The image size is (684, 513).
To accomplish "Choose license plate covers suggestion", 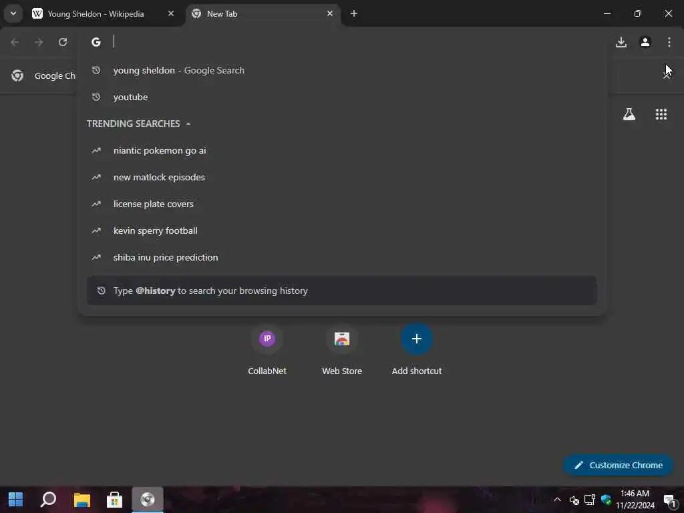I will pos(341,204).
